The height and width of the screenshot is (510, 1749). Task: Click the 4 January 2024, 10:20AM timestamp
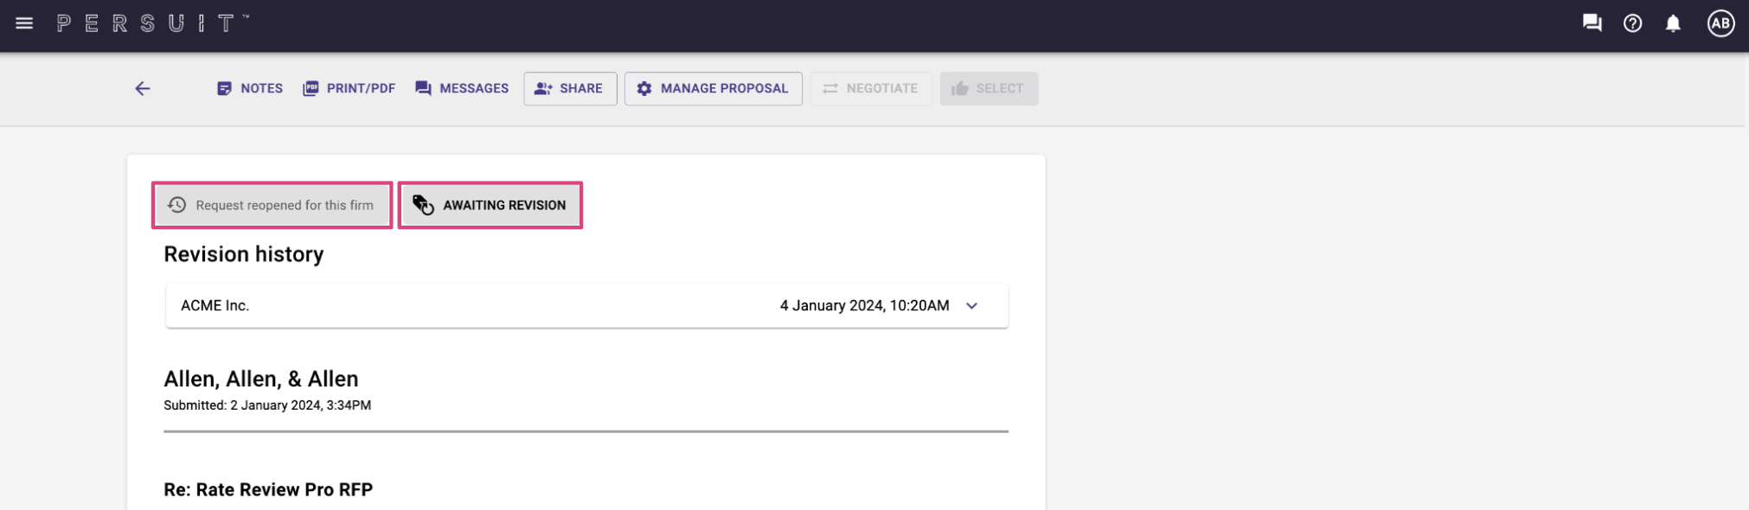[864, 306]
